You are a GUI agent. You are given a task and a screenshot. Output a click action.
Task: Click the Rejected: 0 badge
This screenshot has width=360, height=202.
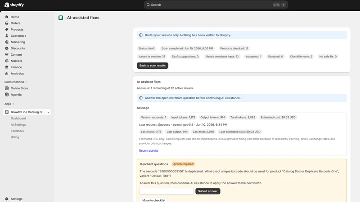pyautogui.click(x=275, y=57)
